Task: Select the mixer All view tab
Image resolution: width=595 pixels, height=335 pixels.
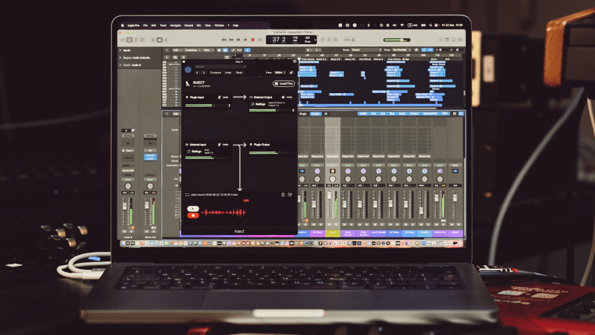Action: (x=325, y=113)
